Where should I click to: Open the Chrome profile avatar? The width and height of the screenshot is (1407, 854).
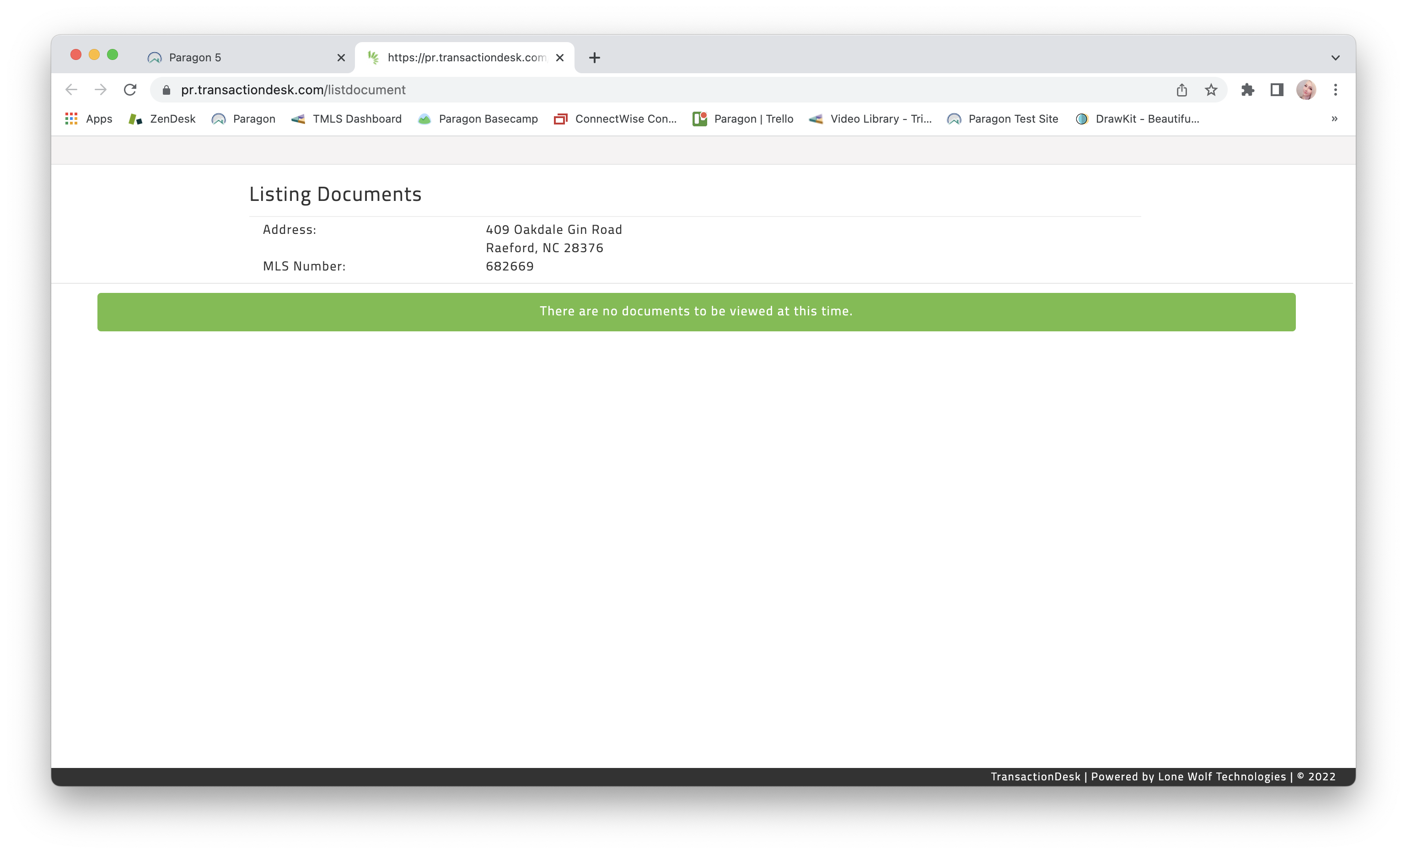1305,90
